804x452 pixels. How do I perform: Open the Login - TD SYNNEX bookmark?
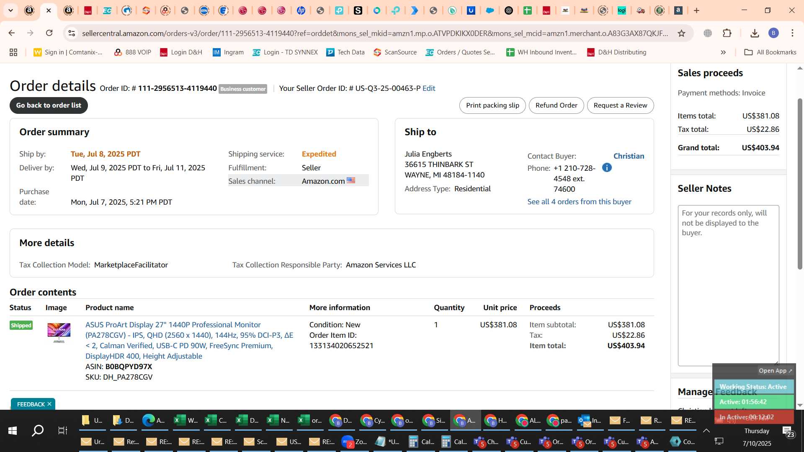(x=285, y=52)
